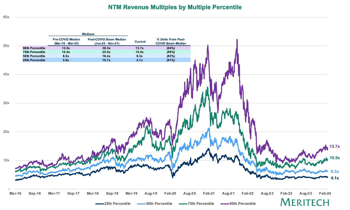Select the 25th Percentile table row label

[34, 60]
